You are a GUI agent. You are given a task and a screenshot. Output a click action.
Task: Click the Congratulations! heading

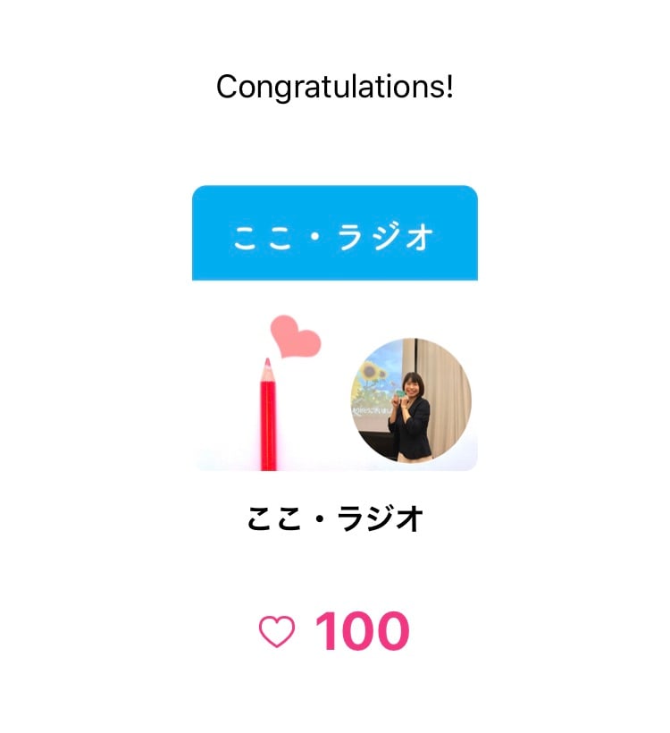[x=334, y=87]
